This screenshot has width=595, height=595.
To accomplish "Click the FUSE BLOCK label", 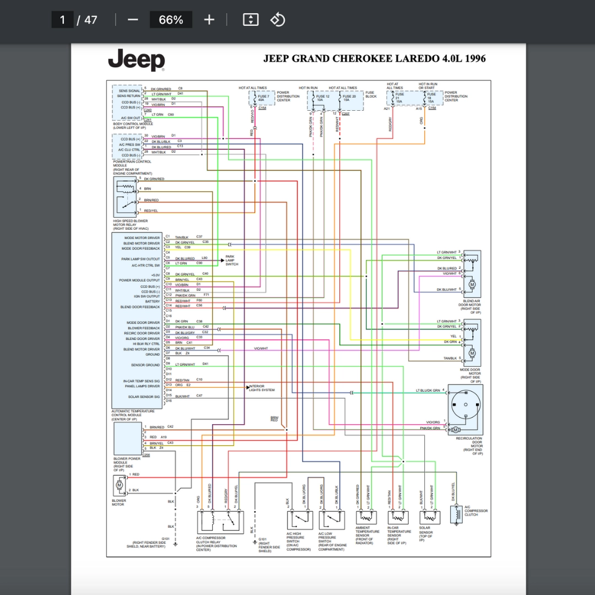I will pyautogui.click(x=371, y=95).
